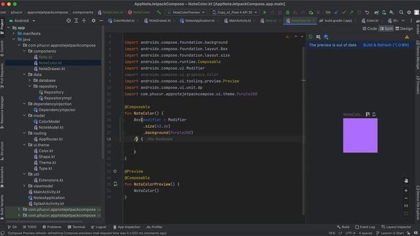Select AppRouter.kt in project tree
The width and height of the screenshot is (420, 236).
point(51,139)
